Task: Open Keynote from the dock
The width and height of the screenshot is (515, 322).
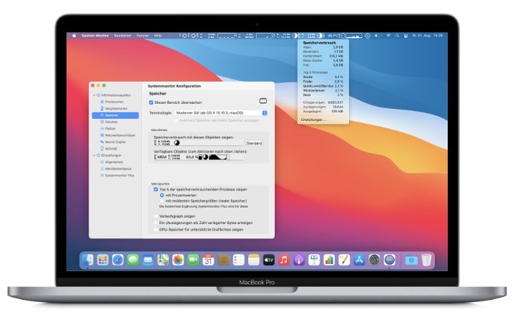Action: coord(314,260)
